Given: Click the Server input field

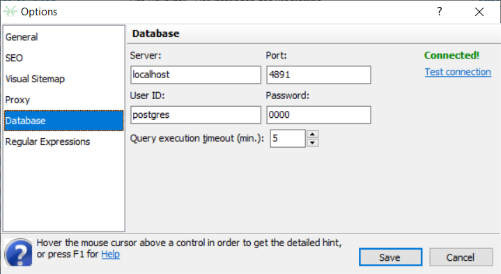Looking at the screenshot, I should point(196,75).
